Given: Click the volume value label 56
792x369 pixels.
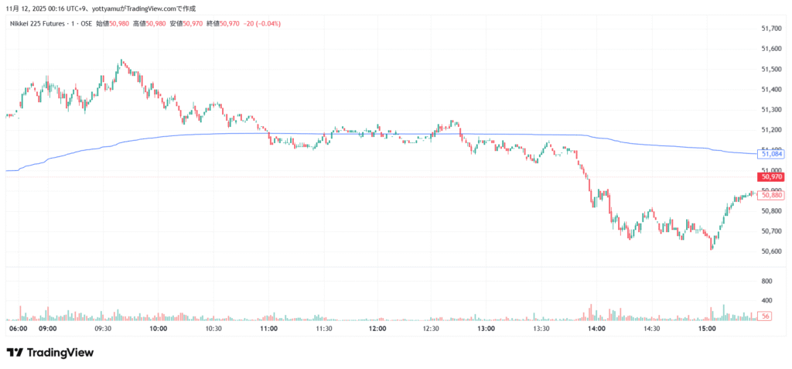Looking at the screenshot, I should pos(765,316).
